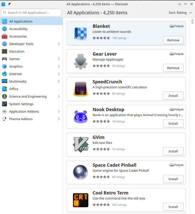Install Space Cadet Pinball
The width and height of the screenshot is (195, 214).
click(x=173, y=179)
